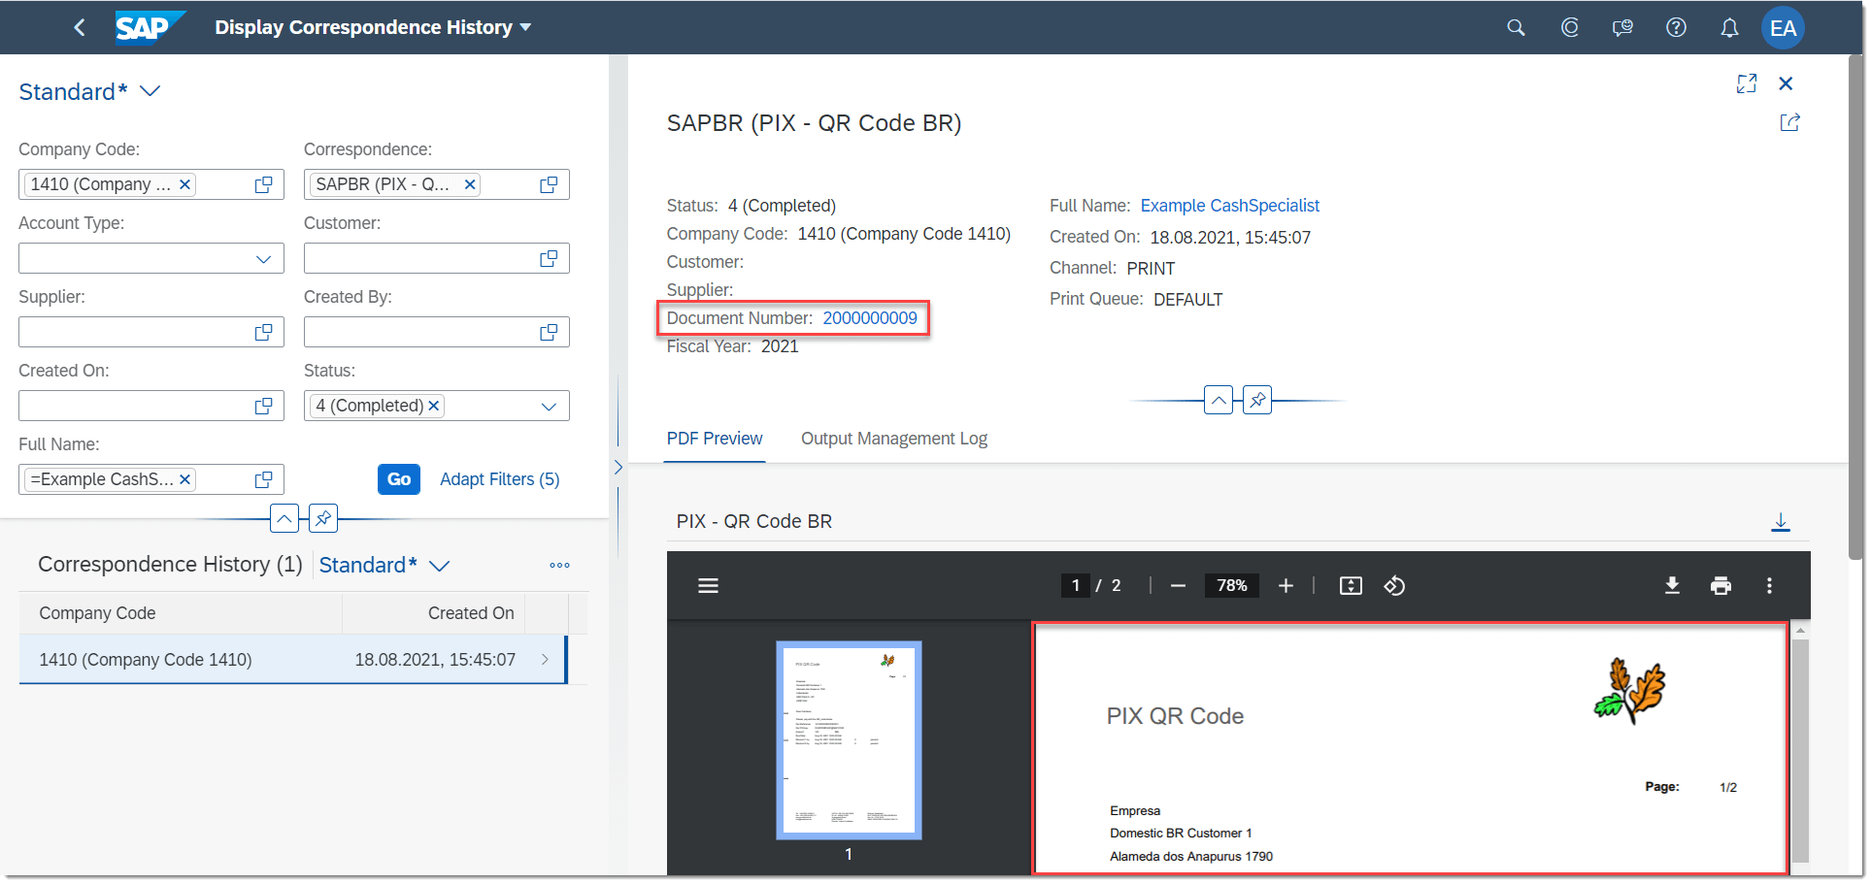Select 1410 (Company Code 1410) table row
The height and width of the screenshot is (884, 1871).
pos(291,660)
